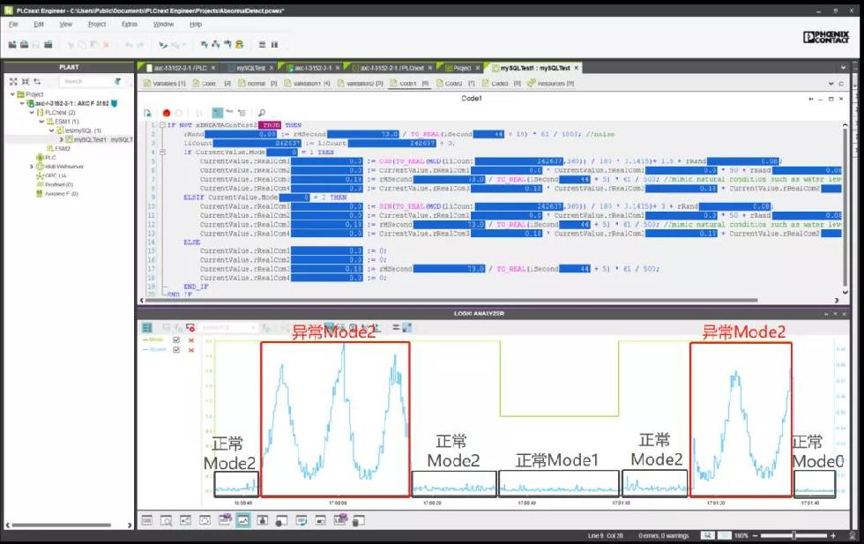The width and height of the screenshot is (864, 544).
Task: Expand the HMI Webserver node
Action: click(32, 167)
